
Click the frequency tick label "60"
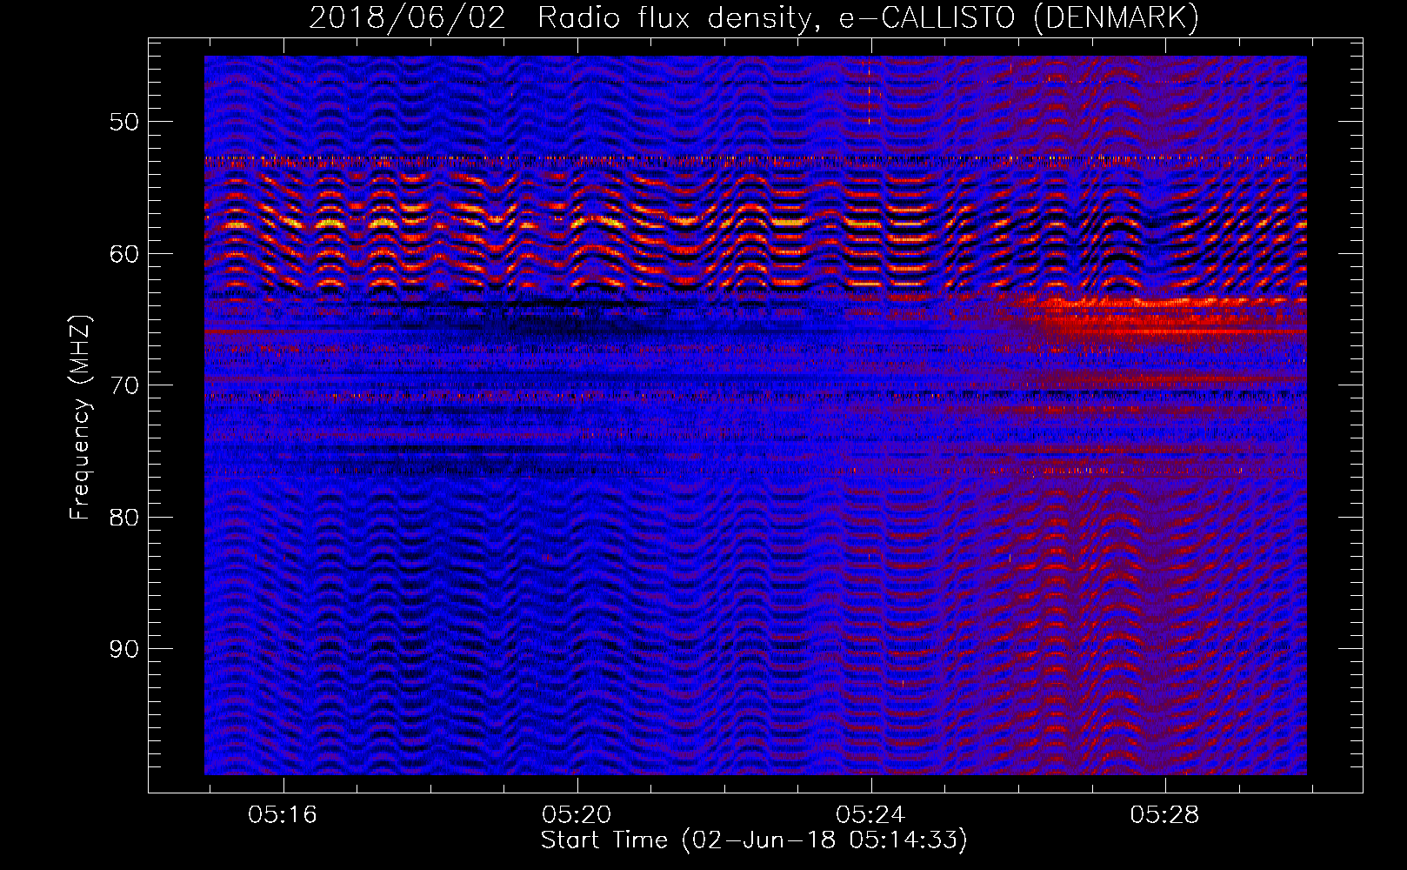(124, 254)
